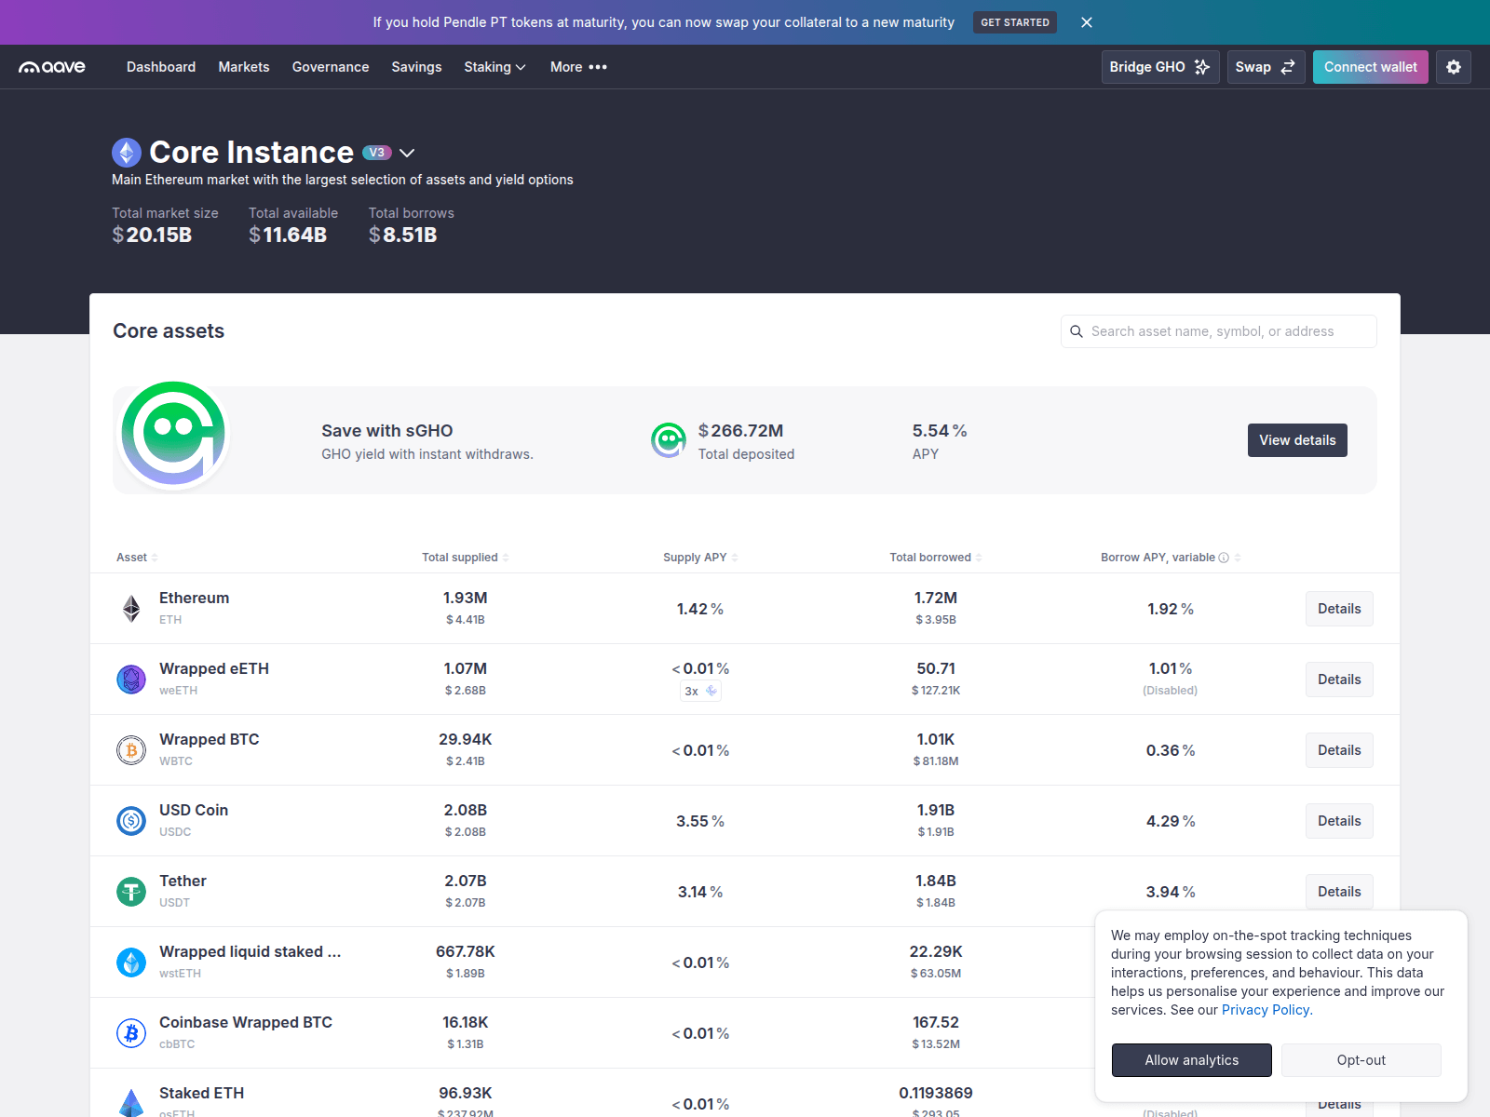This screenshot has width=1490, height=1117.
Task: Click View details for sGHO
Action: [1297, 440]
